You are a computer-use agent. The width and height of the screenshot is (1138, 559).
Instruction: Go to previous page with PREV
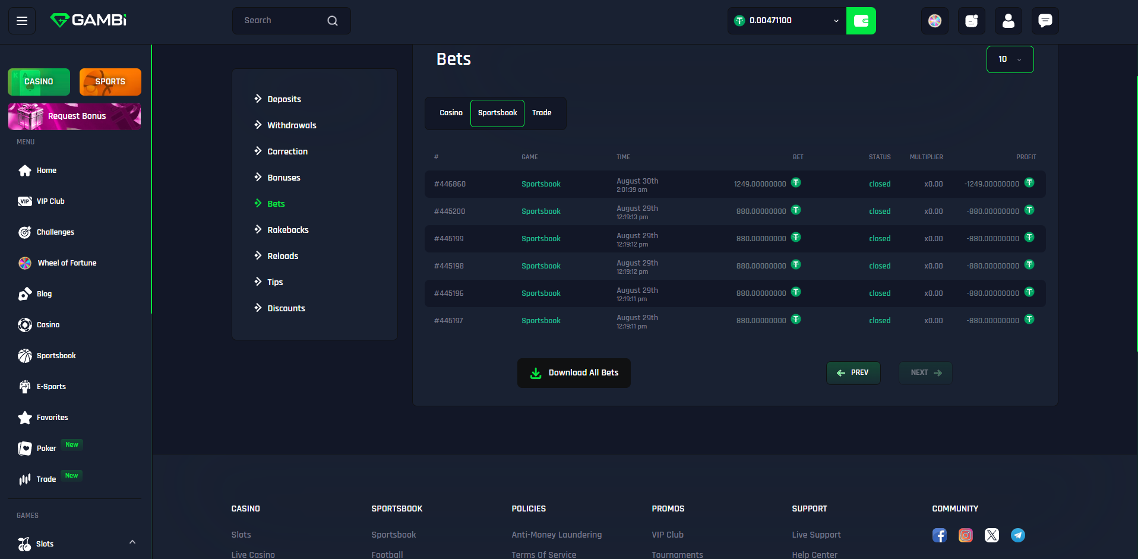853,373
